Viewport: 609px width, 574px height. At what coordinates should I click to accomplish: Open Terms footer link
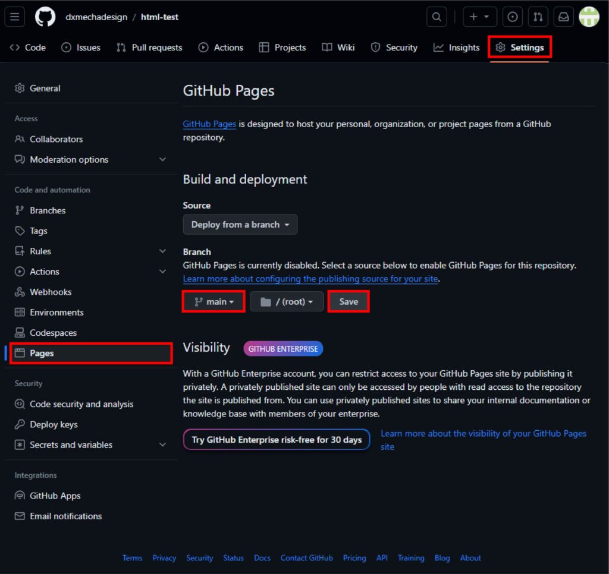click(133, 558)
